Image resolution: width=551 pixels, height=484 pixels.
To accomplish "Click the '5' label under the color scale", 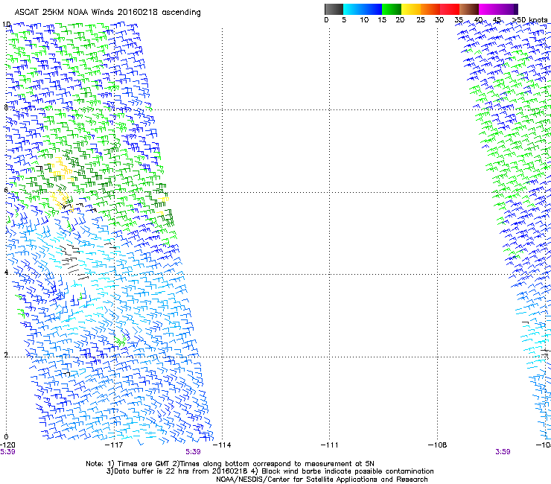I will (x=344, y=20).
